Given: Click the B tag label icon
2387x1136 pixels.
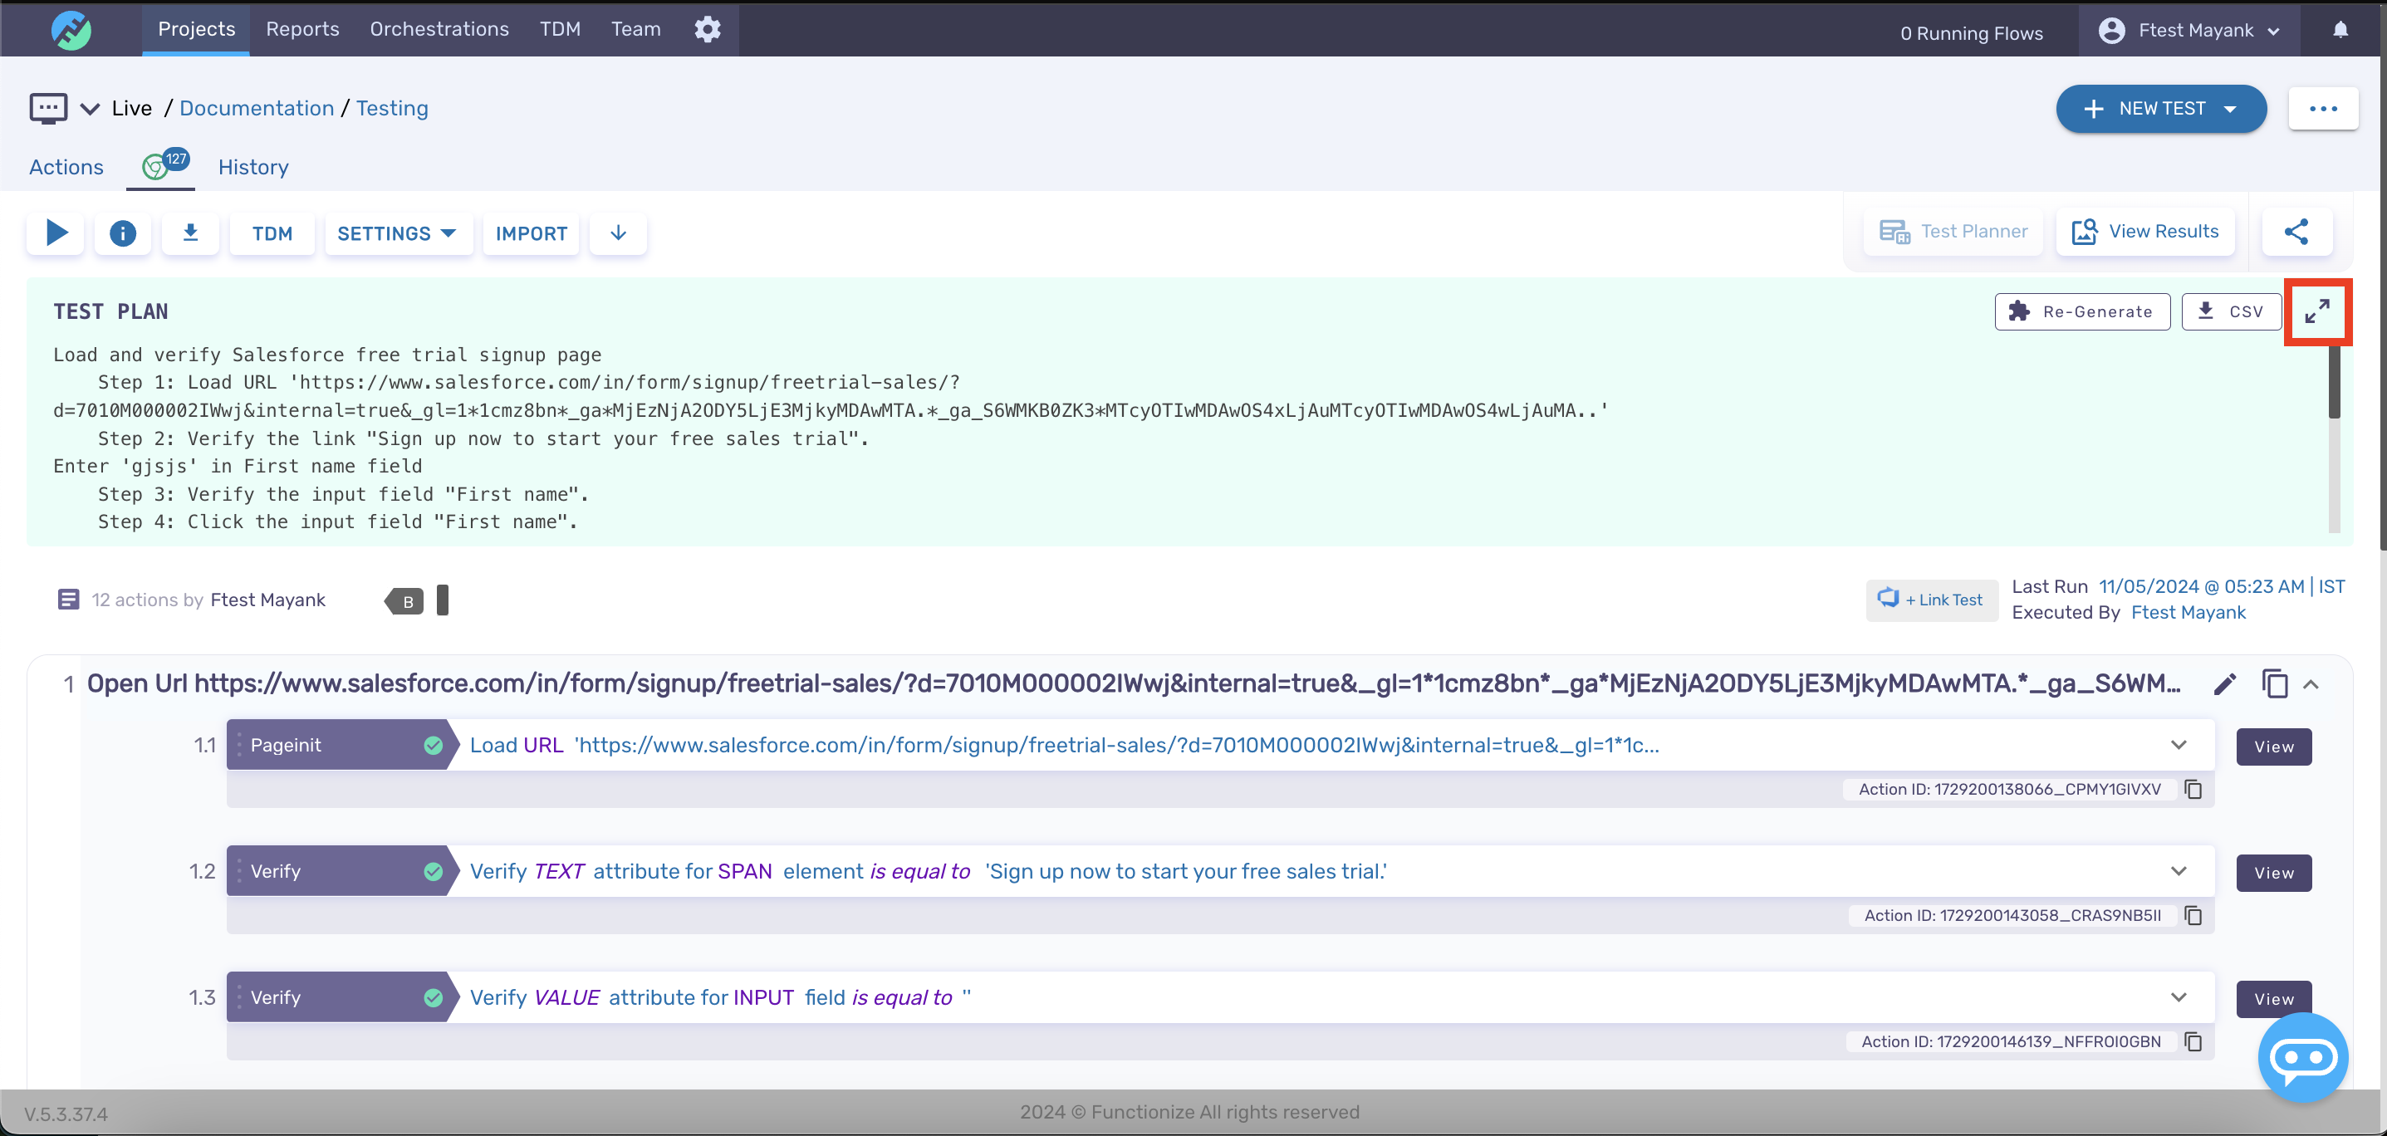Looking at the screenshot, I should tap(405, 601).
